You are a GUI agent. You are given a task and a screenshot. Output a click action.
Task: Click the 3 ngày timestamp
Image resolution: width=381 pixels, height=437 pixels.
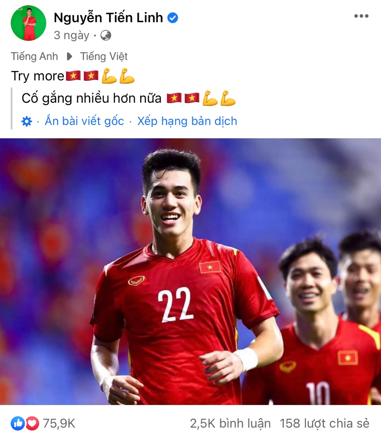71,35
